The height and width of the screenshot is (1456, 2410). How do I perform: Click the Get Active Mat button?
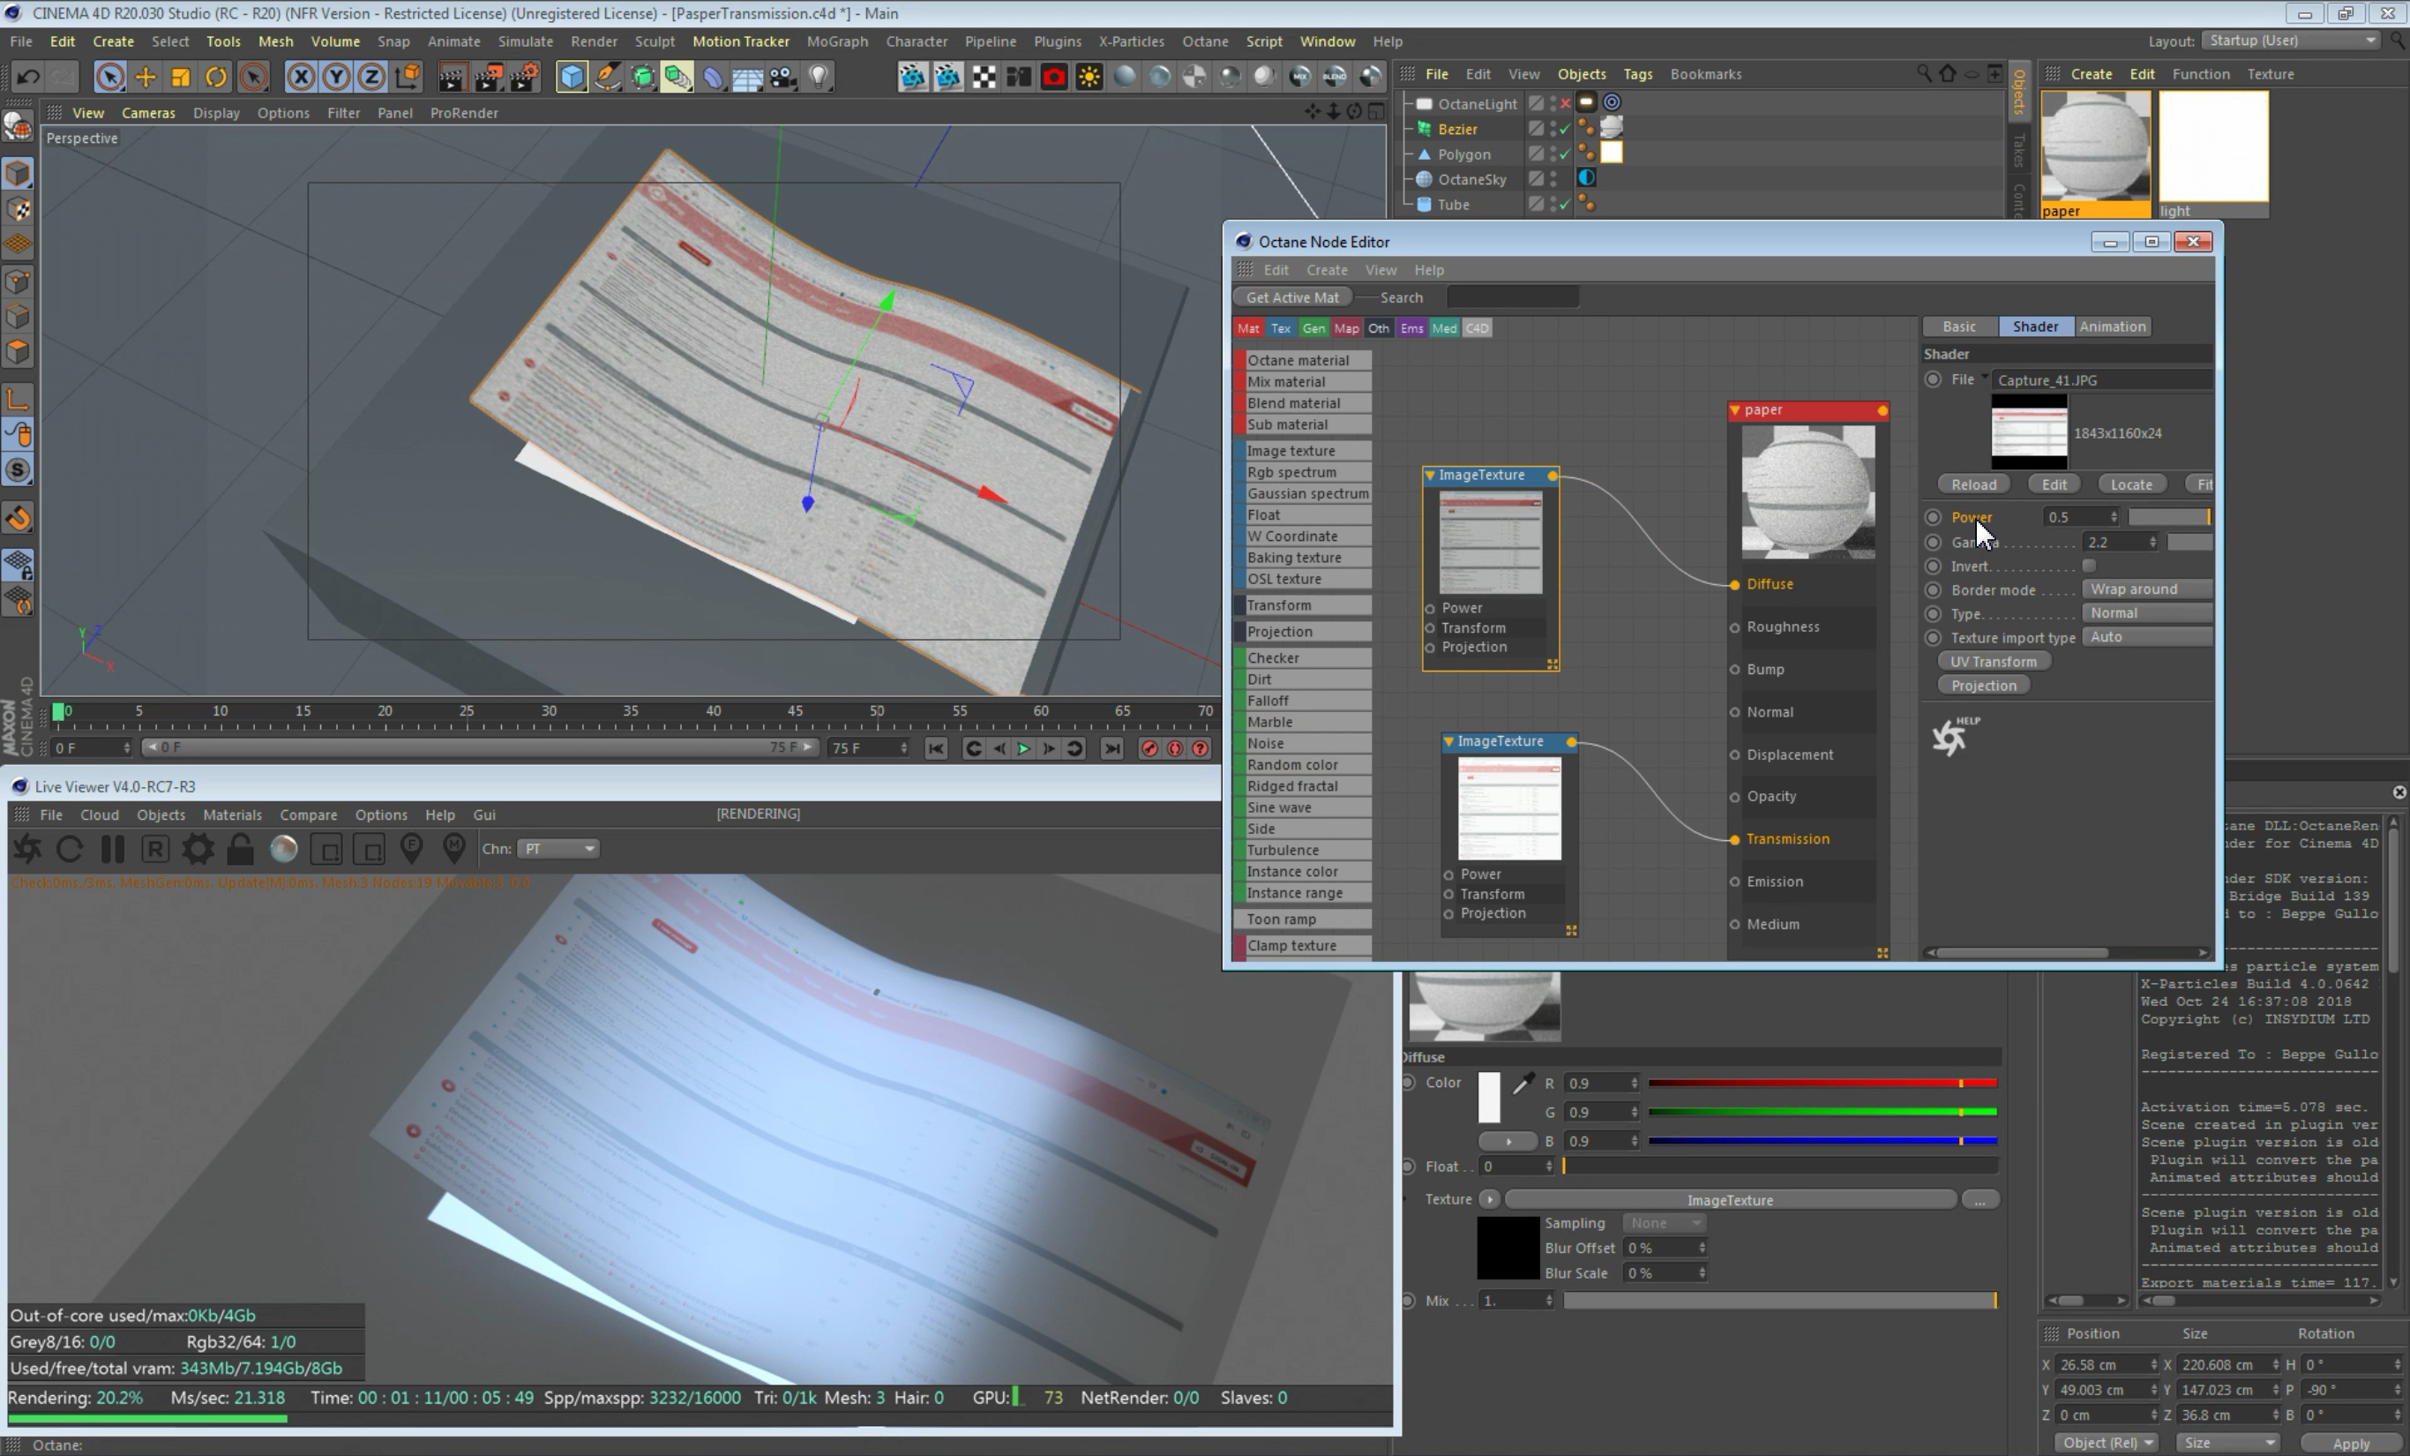click(1292, 297)
